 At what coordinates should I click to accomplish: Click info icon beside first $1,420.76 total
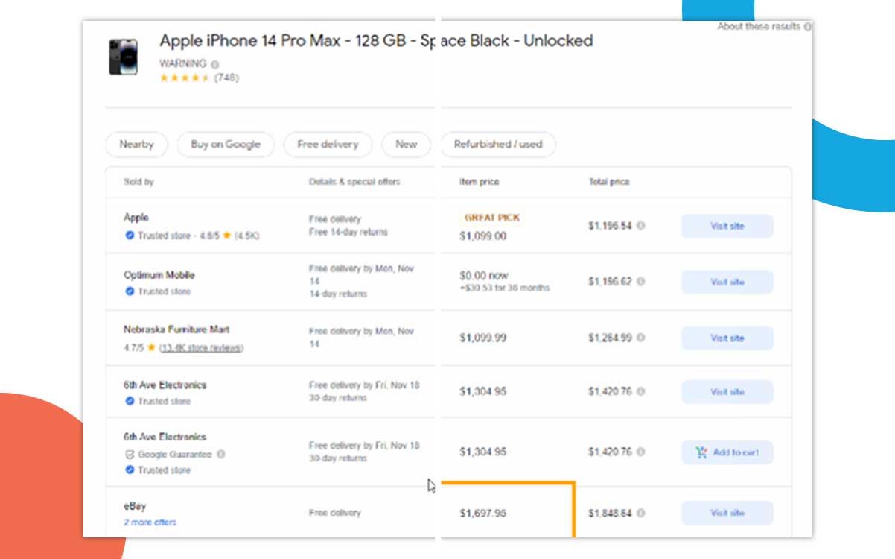(x=640, y=391)
